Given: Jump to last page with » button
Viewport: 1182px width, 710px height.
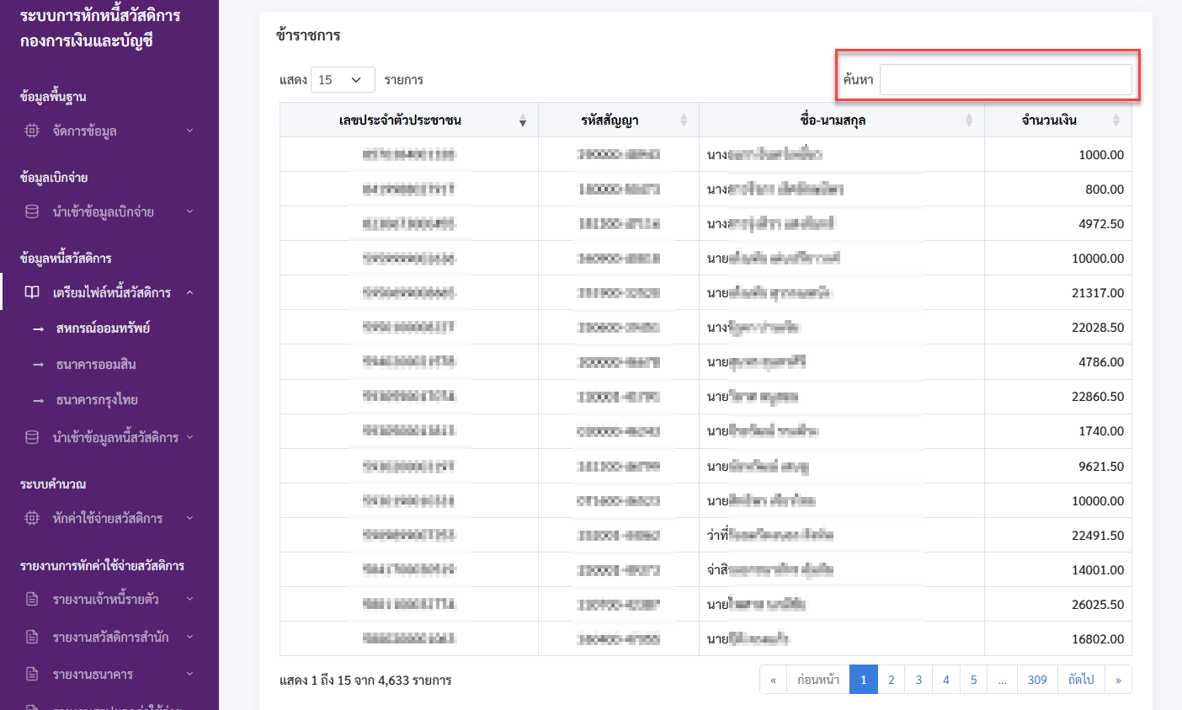Looking at the screenshot, I should point(1118,680).
